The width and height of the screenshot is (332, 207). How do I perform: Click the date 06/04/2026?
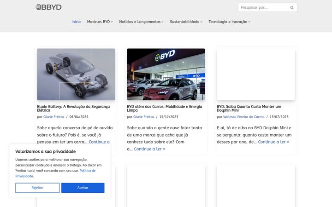point(79,117)
